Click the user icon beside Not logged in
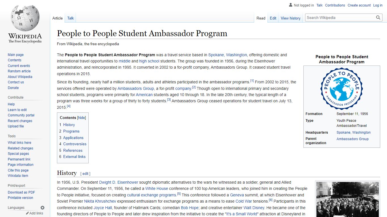The height and width of the screenshot is (217, 387). pos(291,5)
